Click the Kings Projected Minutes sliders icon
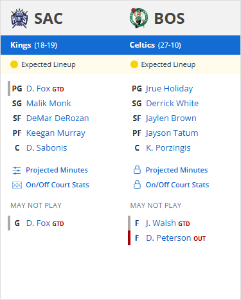 17,171
